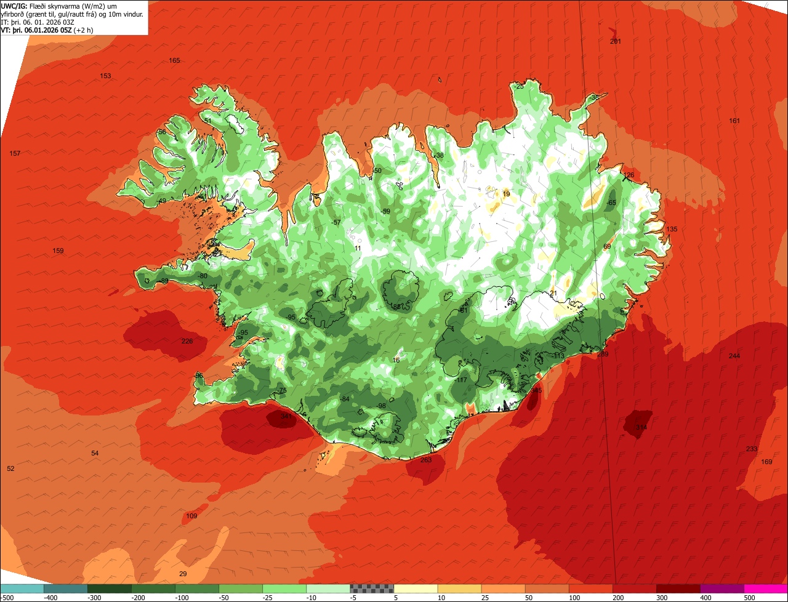788x602 pixels.
Task: Click the value 314 in the southeast ocean
Action: 641,427
